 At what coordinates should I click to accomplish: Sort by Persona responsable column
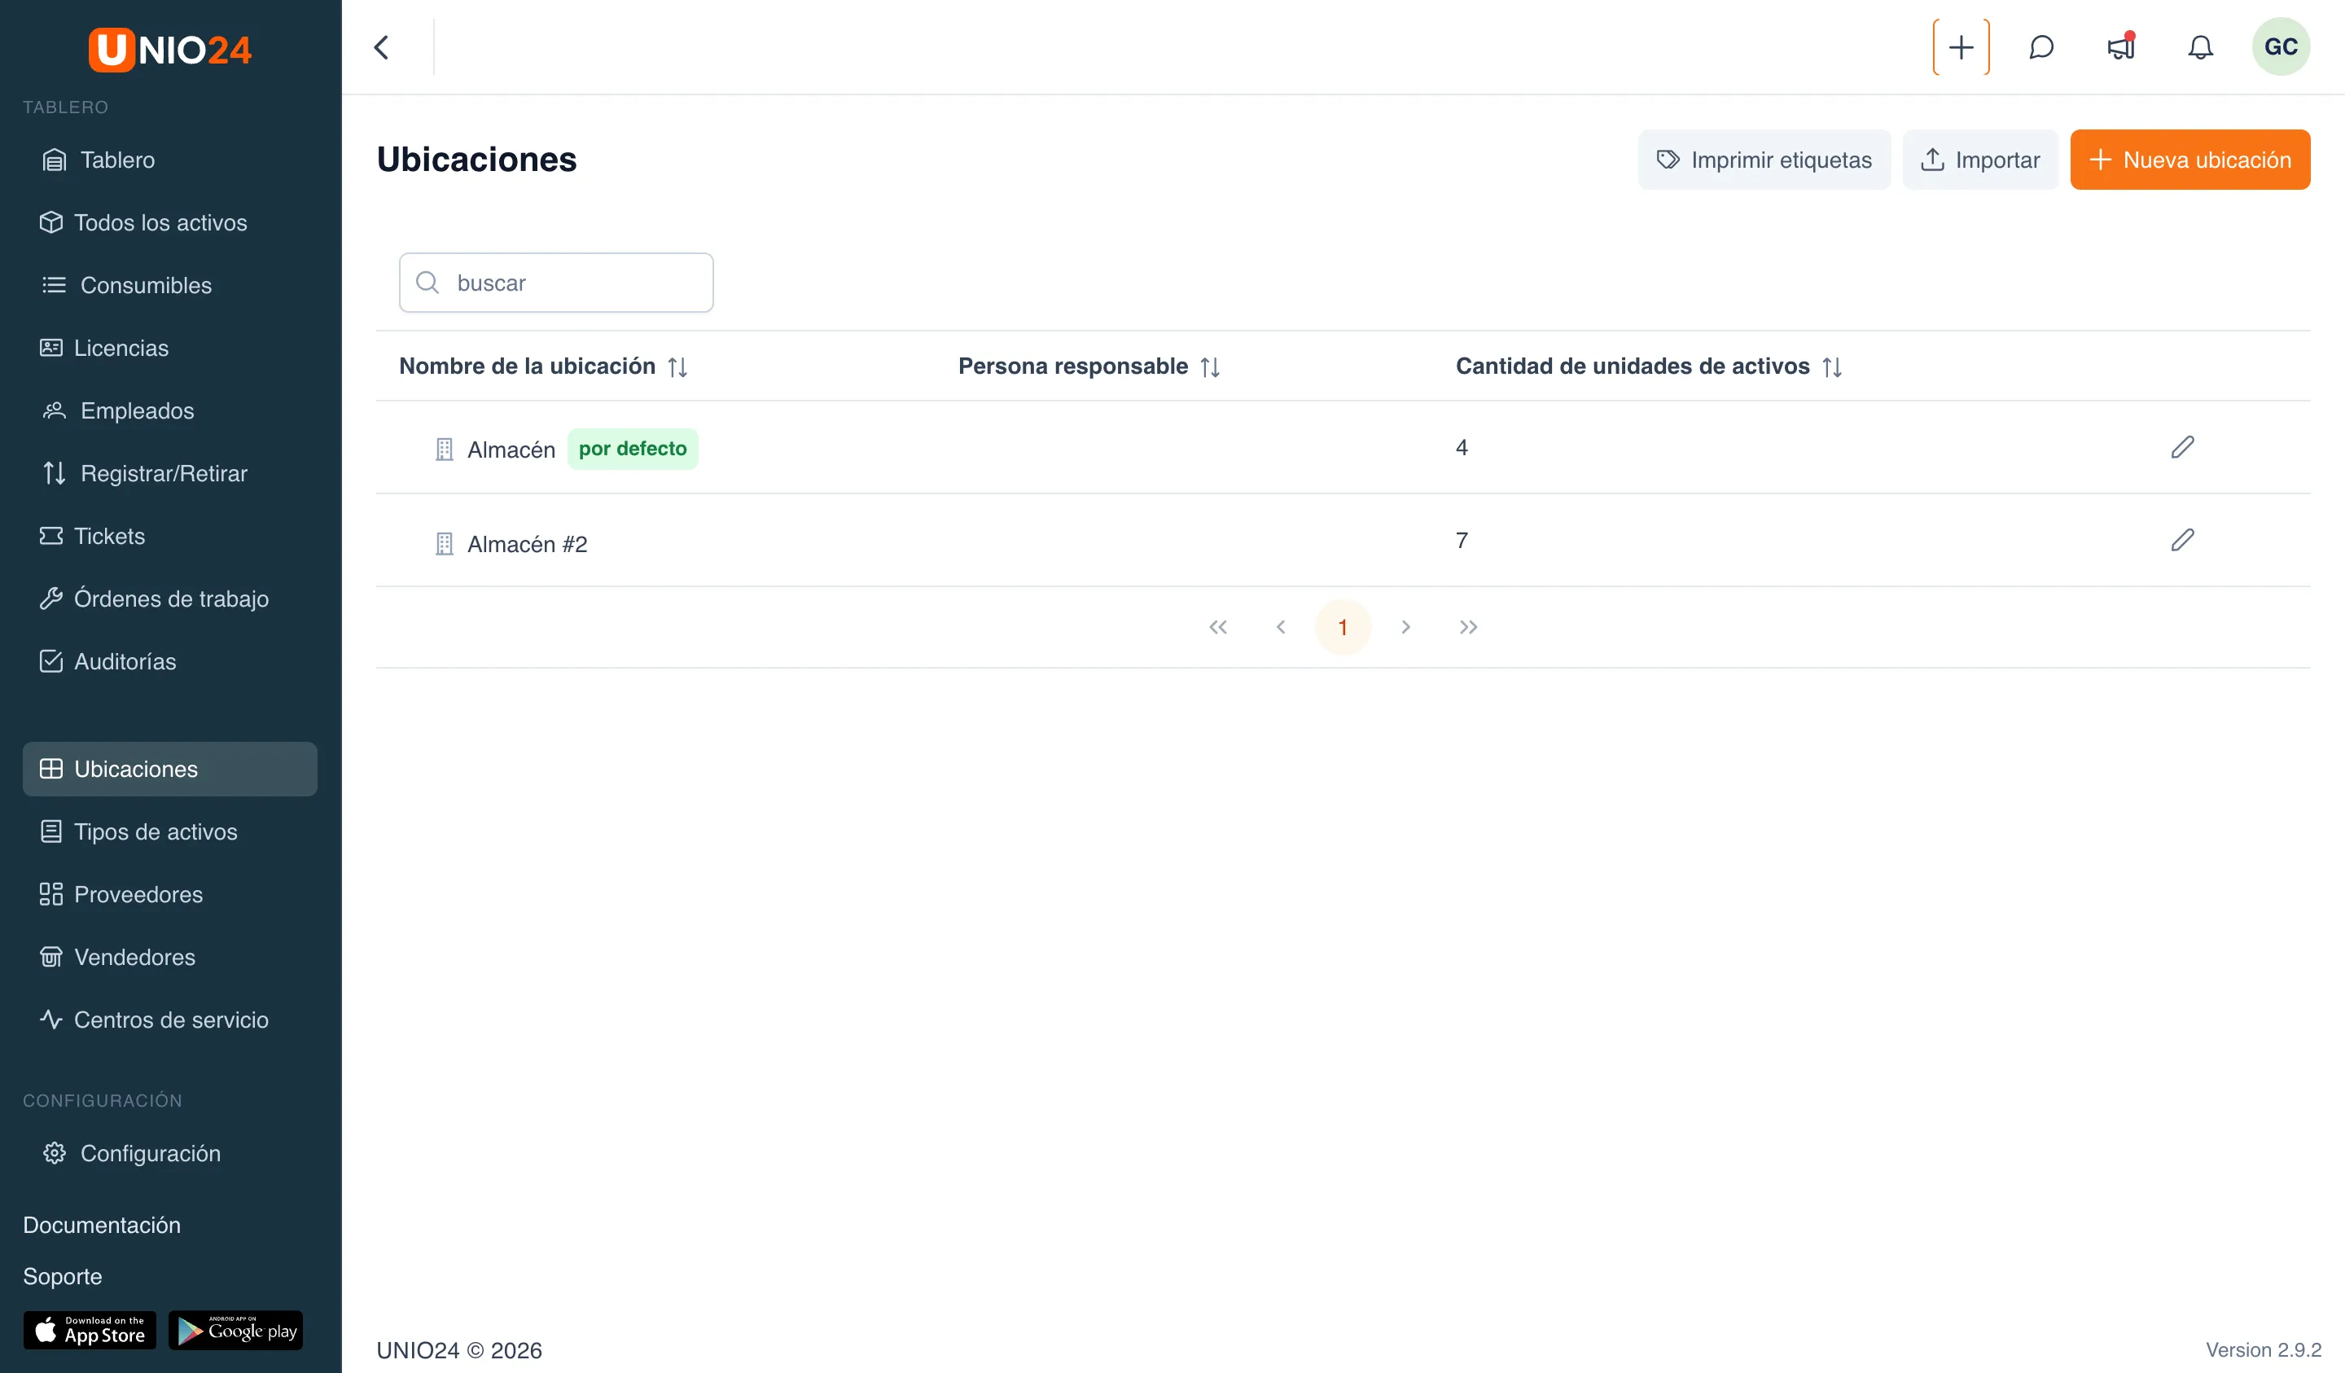1210,366
